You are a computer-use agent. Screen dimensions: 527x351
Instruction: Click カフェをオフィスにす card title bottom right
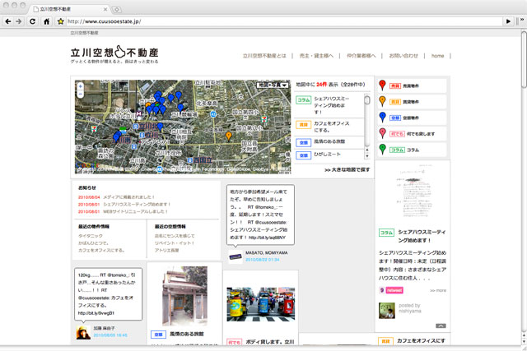click(421, 341)
